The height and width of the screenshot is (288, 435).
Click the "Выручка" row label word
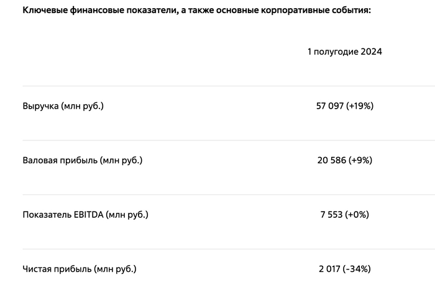tap(40, 106)
